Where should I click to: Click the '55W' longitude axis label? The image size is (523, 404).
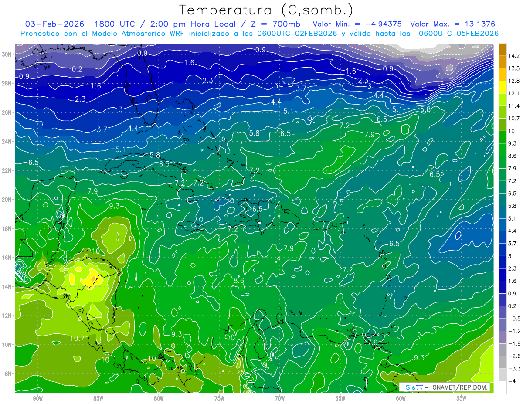point(462,398)
